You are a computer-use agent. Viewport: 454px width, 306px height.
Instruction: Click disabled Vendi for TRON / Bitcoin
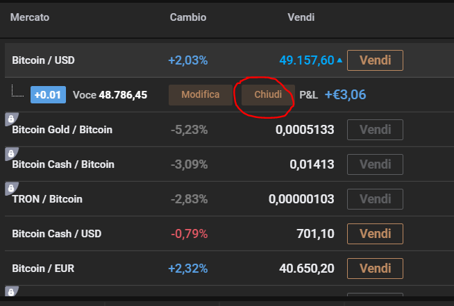[x=375, y=199]
